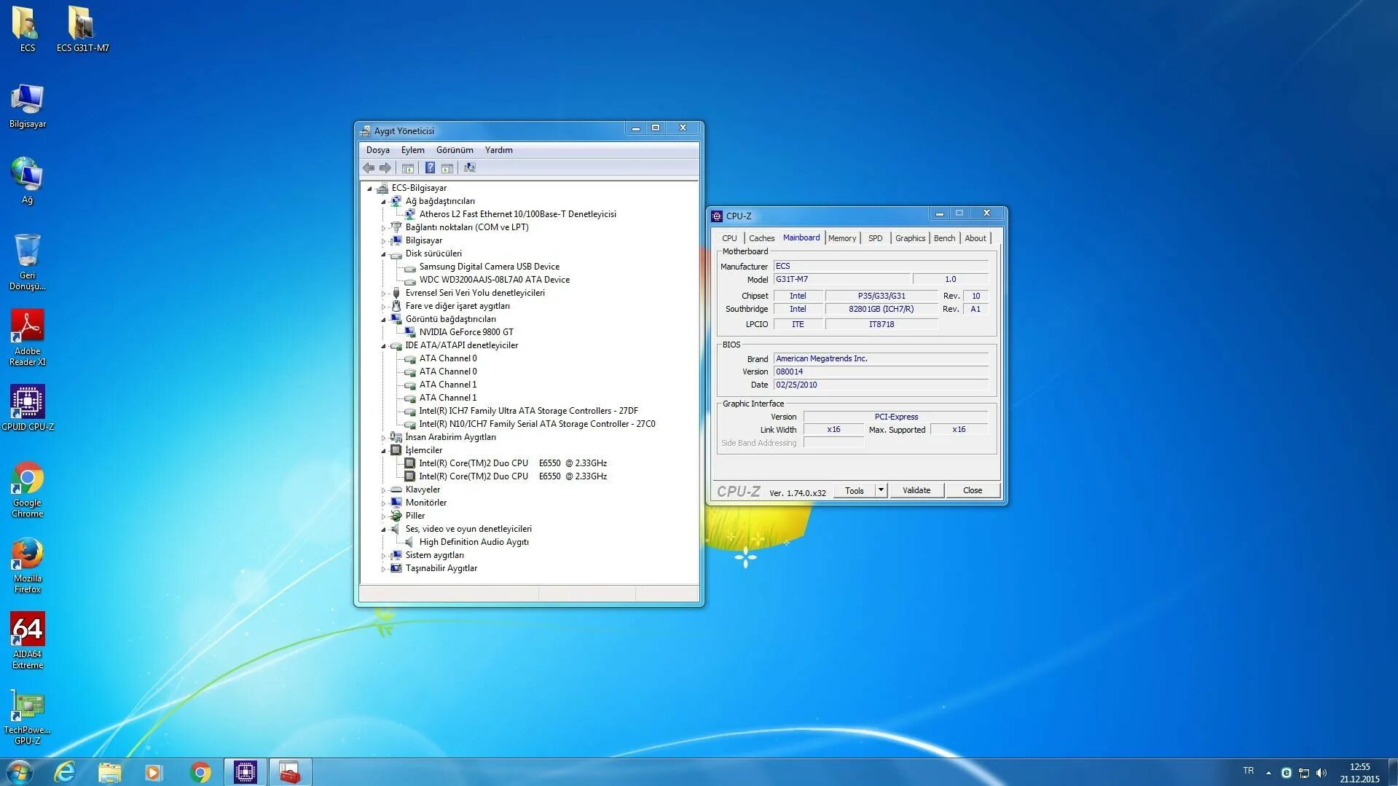Select the Google Chrome desktop shortcut

point(27,490)
